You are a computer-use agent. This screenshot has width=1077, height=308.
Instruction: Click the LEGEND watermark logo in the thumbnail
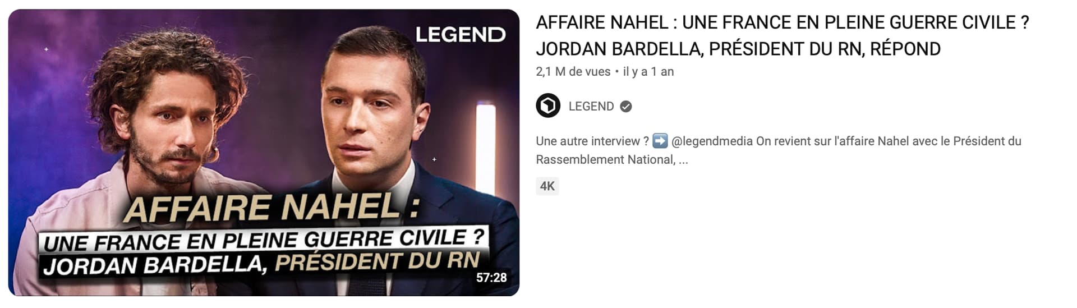[461, 35]
